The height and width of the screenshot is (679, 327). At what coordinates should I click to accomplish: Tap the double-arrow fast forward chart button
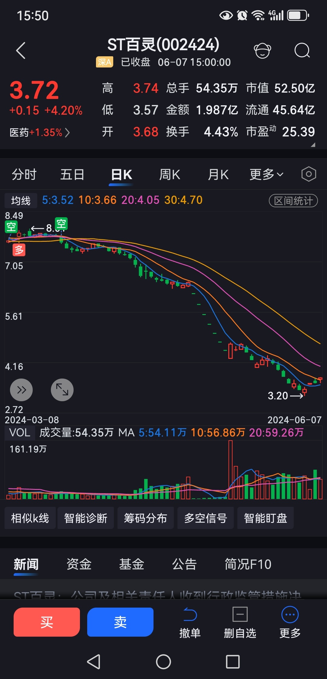pos(21,390)
